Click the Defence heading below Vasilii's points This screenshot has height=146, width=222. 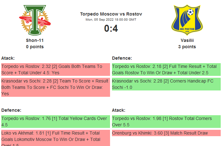tap(122, 58)
